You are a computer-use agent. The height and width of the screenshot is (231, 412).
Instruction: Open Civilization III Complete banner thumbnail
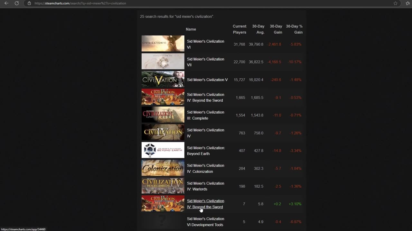163,115
